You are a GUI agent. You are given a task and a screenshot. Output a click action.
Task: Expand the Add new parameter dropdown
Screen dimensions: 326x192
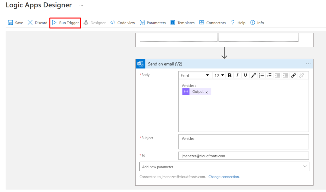tap(224, 167)
